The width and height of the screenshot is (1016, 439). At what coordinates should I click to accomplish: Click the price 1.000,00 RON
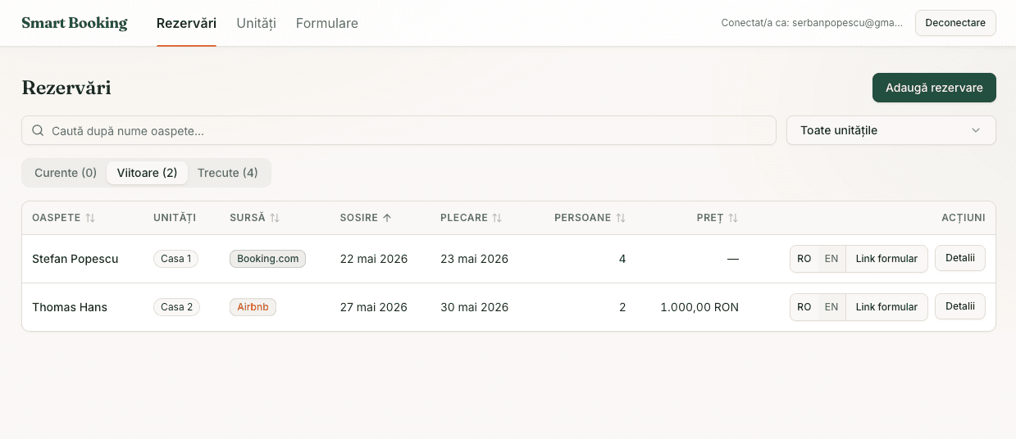coord(699,307)
